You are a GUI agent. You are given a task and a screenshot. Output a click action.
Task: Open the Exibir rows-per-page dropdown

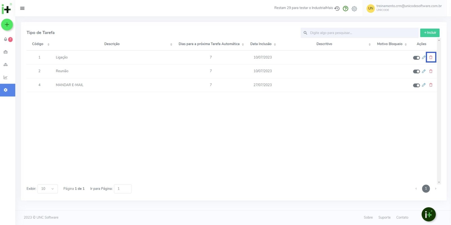point(47,189)
